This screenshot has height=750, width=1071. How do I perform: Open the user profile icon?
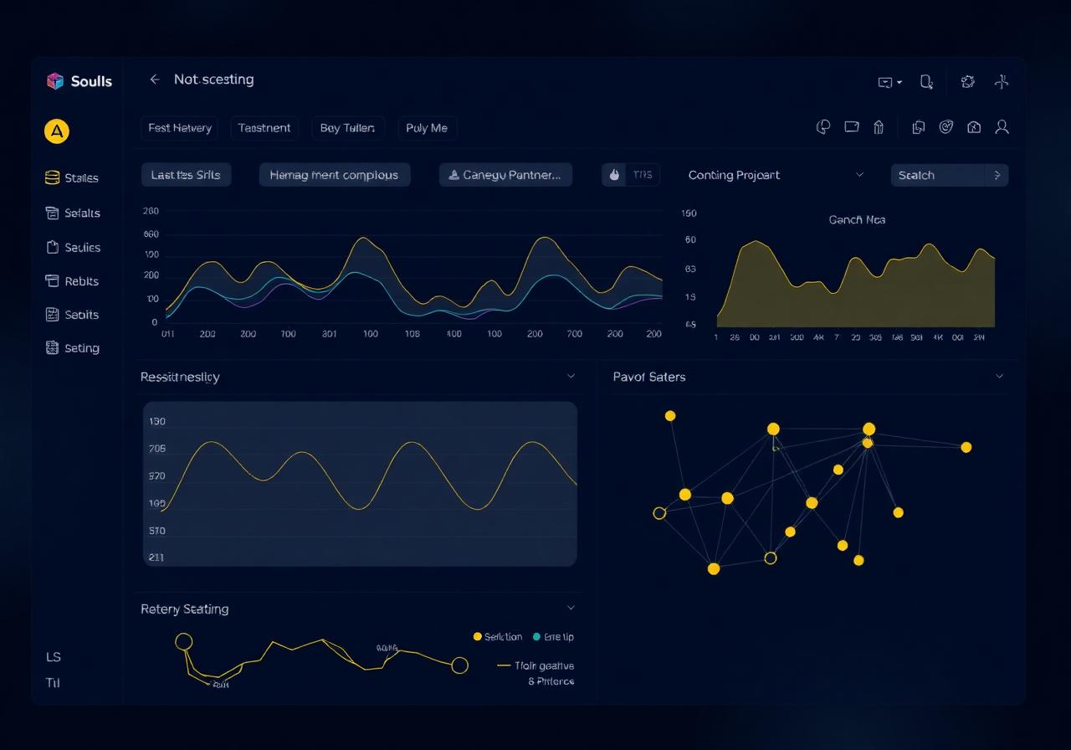(1002, 127)
